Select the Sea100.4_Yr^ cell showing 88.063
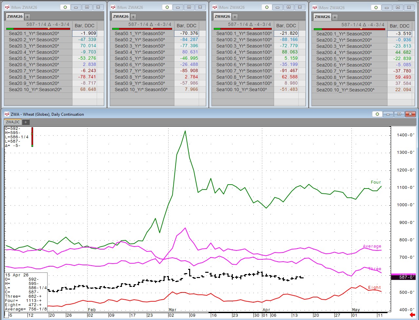The height and width of the screenshot is (320, 419). (x=289, y=52)
